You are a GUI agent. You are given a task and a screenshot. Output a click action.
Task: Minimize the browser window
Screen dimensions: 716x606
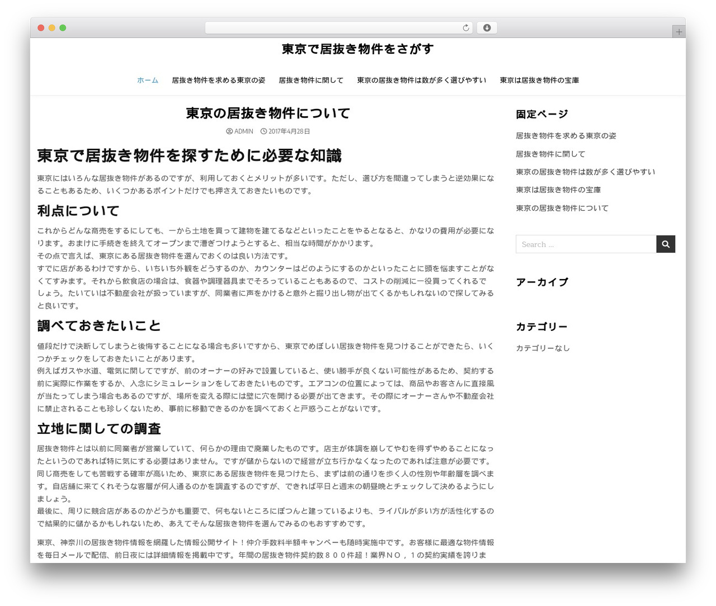[x=52, y=28]
